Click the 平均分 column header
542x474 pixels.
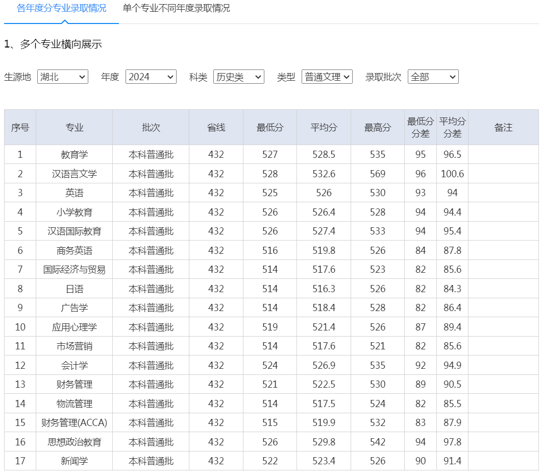coord(324,127)
